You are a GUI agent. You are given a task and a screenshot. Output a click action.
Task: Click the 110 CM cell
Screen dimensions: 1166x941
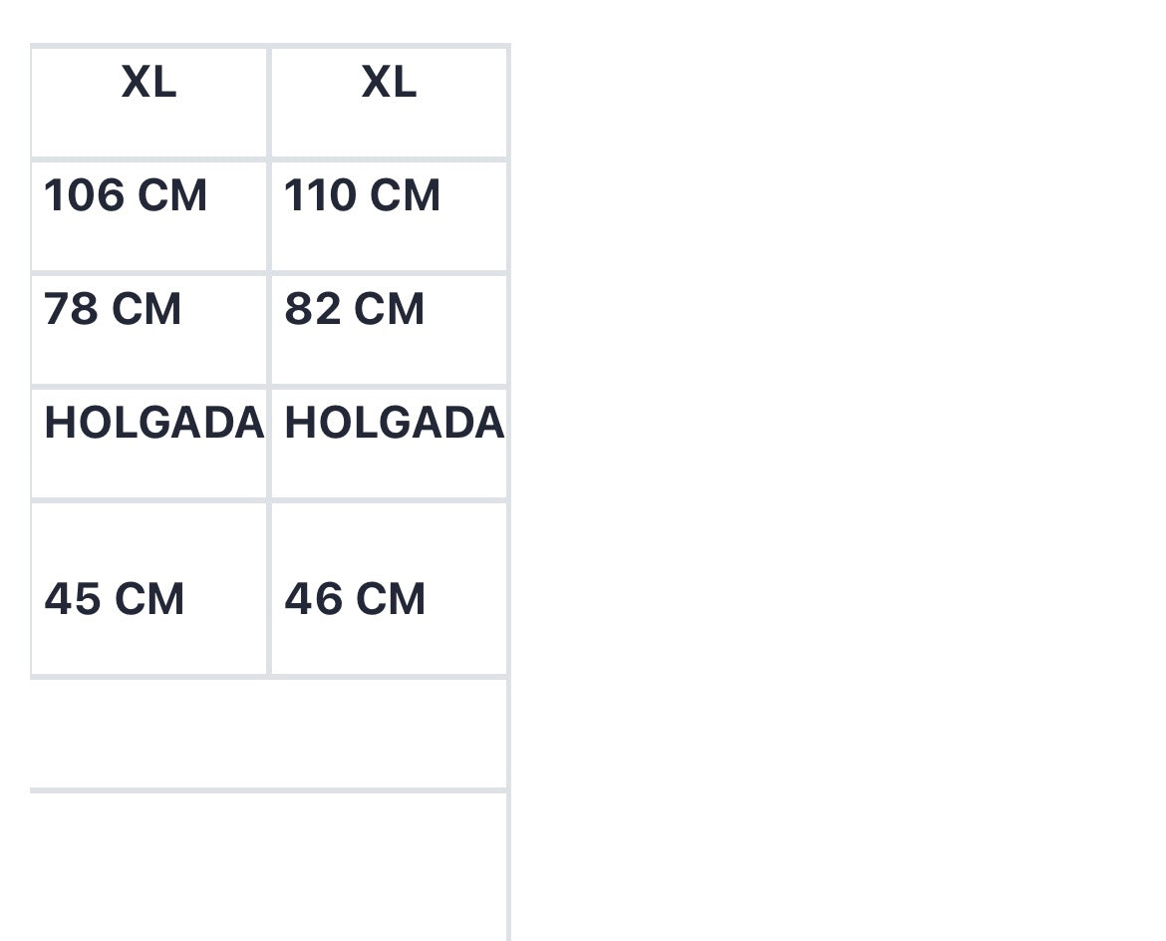[x=389, y=215]
